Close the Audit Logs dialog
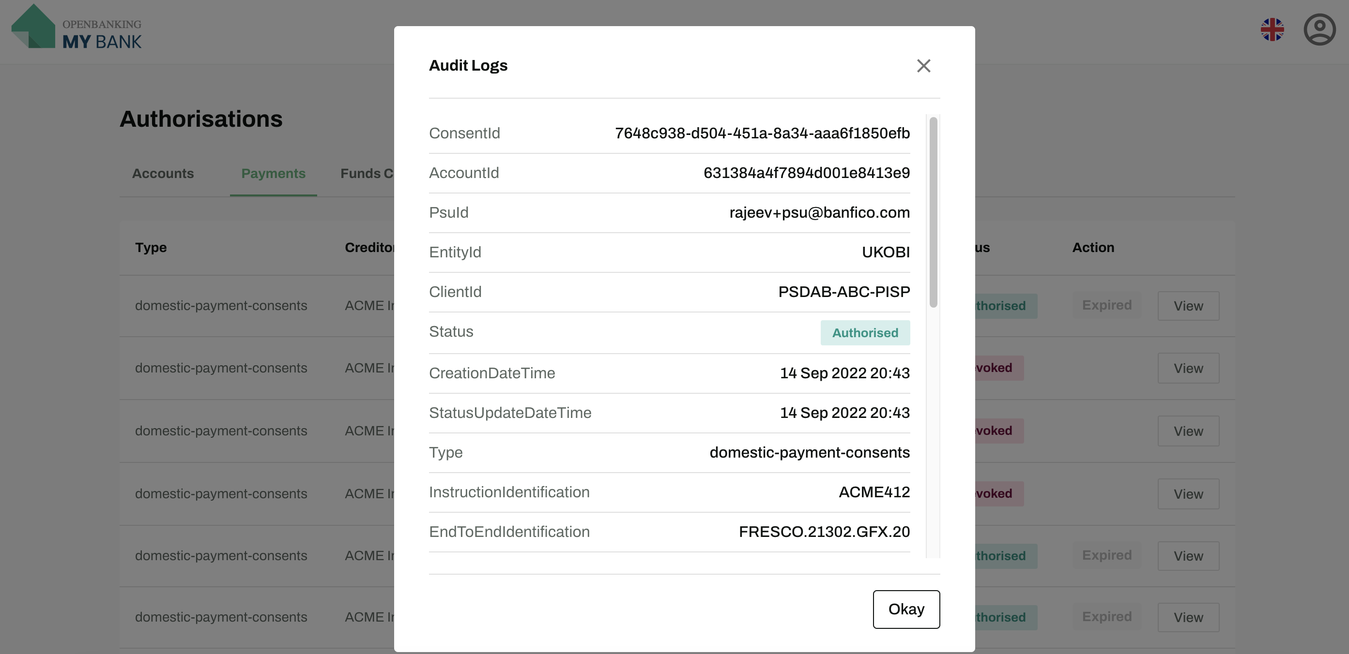 (x=924, y=66)
